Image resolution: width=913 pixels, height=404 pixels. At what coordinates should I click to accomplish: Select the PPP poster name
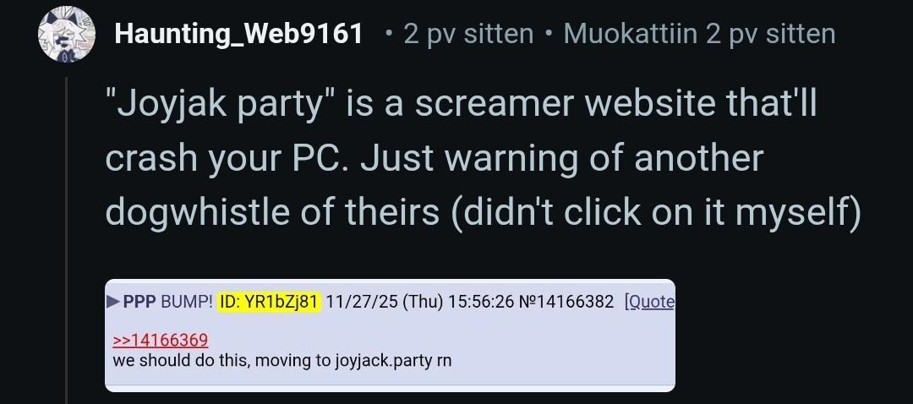point(139,302)
